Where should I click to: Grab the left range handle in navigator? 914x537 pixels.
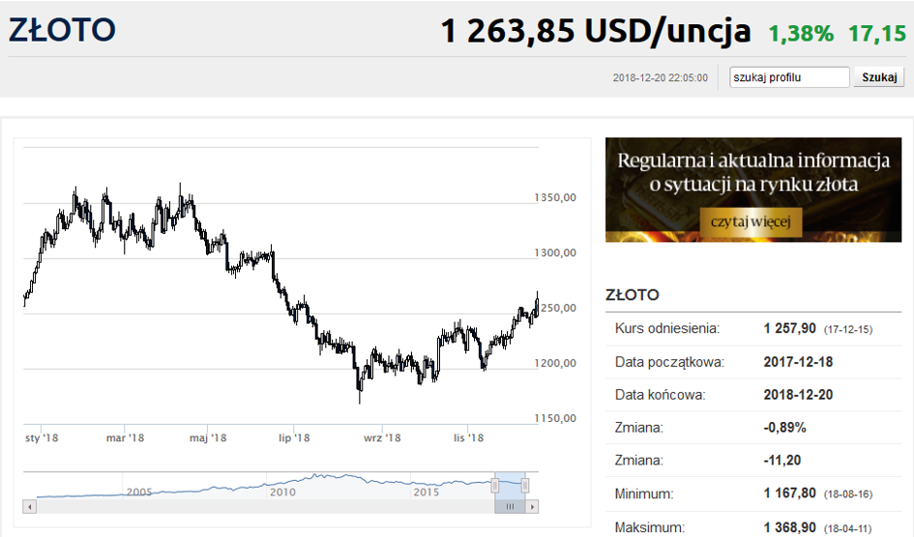(495, 485)
